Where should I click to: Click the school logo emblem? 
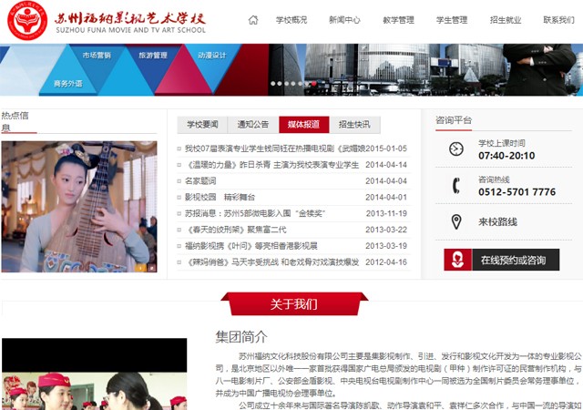(27, 20)
